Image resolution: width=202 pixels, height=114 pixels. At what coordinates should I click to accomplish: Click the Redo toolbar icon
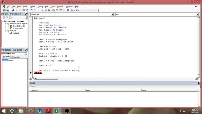click(x=35, y=10)
